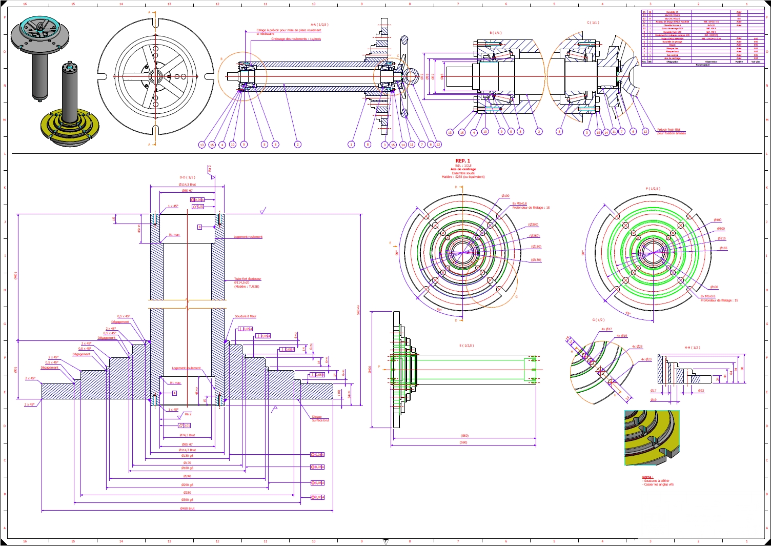Click the "A-A ( 1/2,5 )" section label
The width and height of the screenshot is (771, 546).
[319, 25]
